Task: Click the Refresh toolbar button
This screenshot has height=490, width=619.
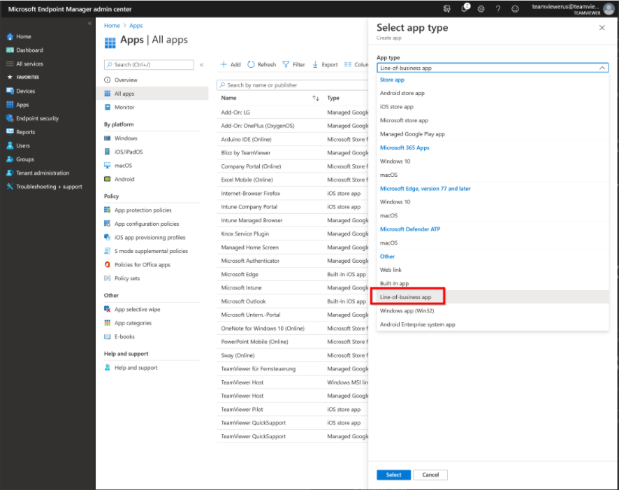Action: click(262, 64)
